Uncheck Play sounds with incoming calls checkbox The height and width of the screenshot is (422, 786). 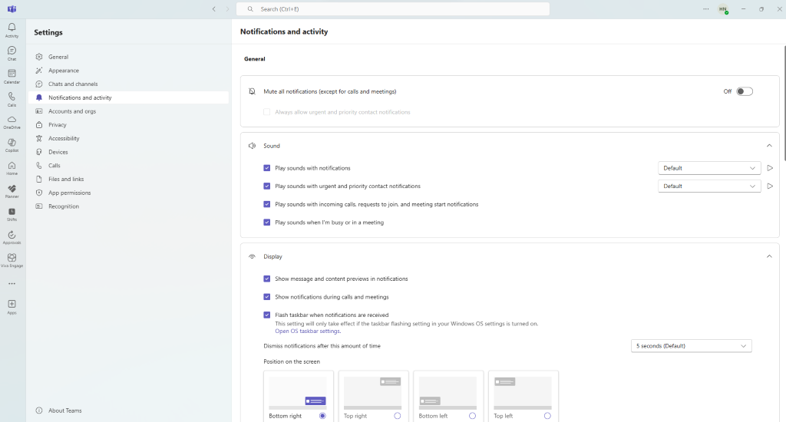pyautogui.click(x=266, y=204)
